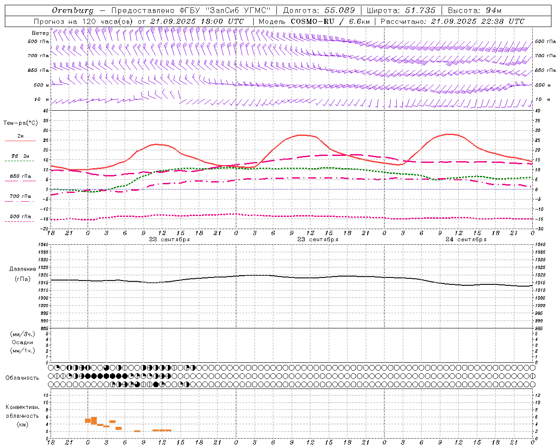Click the tallest orange convective cloud bar
558x446 pixels.
tap(94, 421)
